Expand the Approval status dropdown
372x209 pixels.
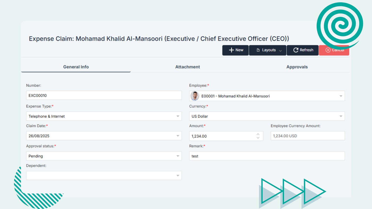pyautogui.click(x=178, y=156)
